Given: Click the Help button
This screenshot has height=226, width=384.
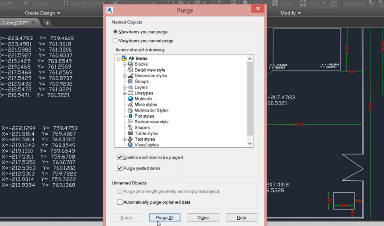Looking at the screenshot, I should 241,217.
